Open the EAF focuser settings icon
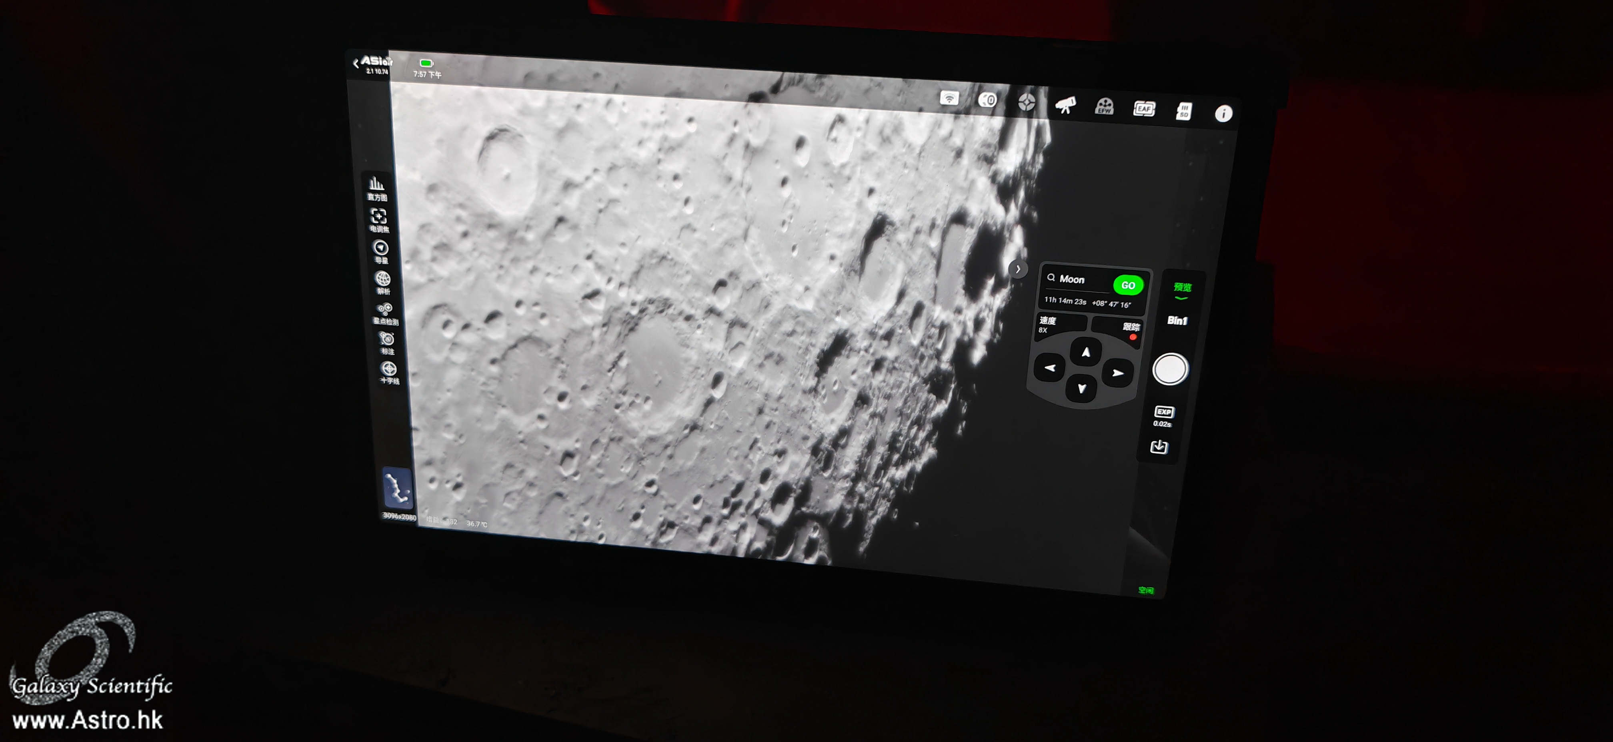 (1143, 109)
